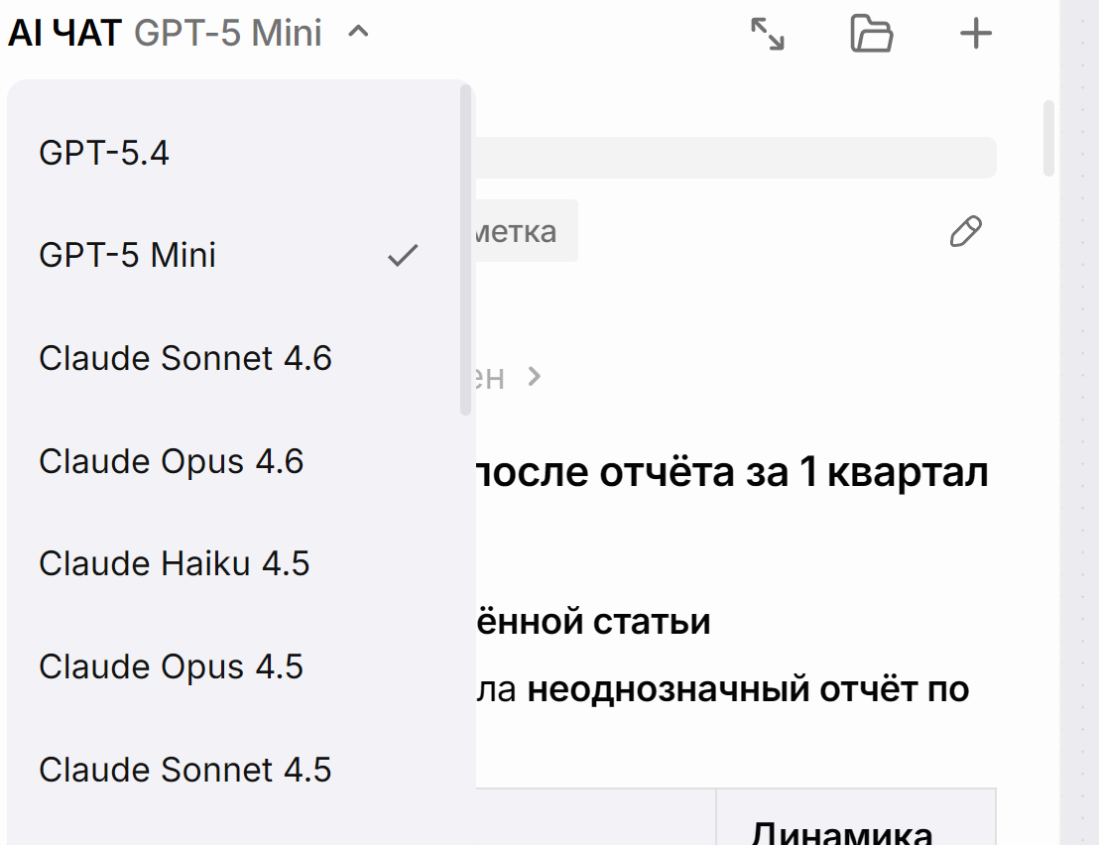Click the model dropdown list scrollbar
The height and width of the screenshot is (845, 1099).
[x=465, y=250]
